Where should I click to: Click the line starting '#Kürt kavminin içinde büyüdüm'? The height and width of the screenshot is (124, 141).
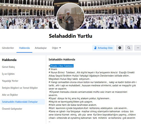coord(88,108)
